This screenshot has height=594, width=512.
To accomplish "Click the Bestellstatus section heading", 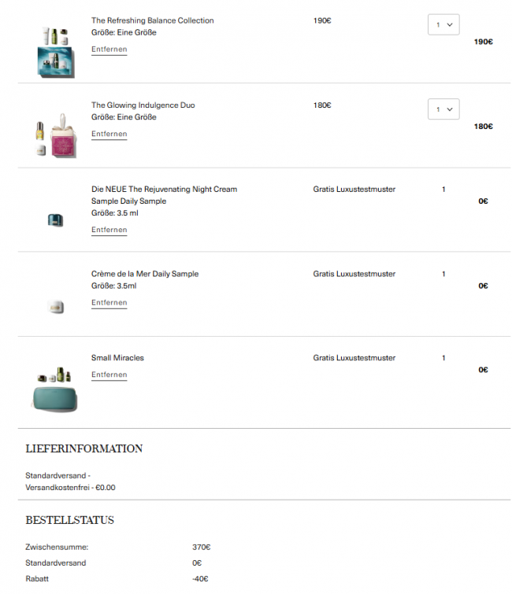I will (x=69, y=520).
